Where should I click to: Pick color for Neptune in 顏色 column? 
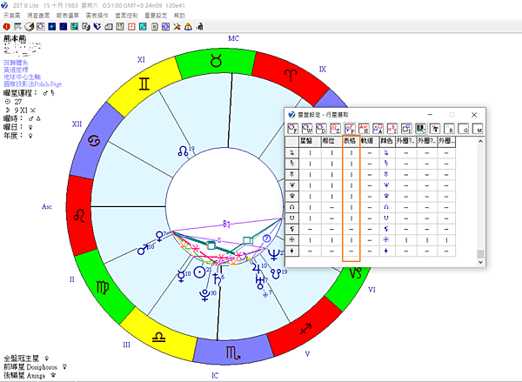pyautogui.click(x=386, y=185)
